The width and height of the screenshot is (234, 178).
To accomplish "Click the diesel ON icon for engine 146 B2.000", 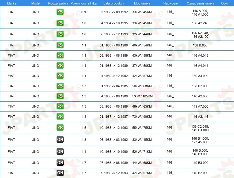I will [x=60, y=173].
